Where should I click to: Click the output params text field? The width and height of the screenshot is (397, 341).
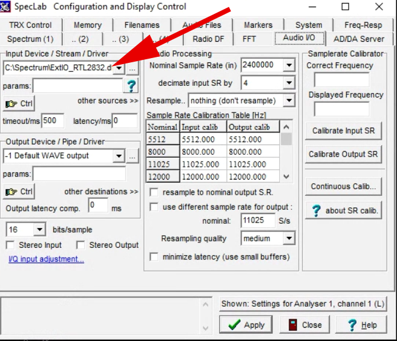(x=79, y=174)
